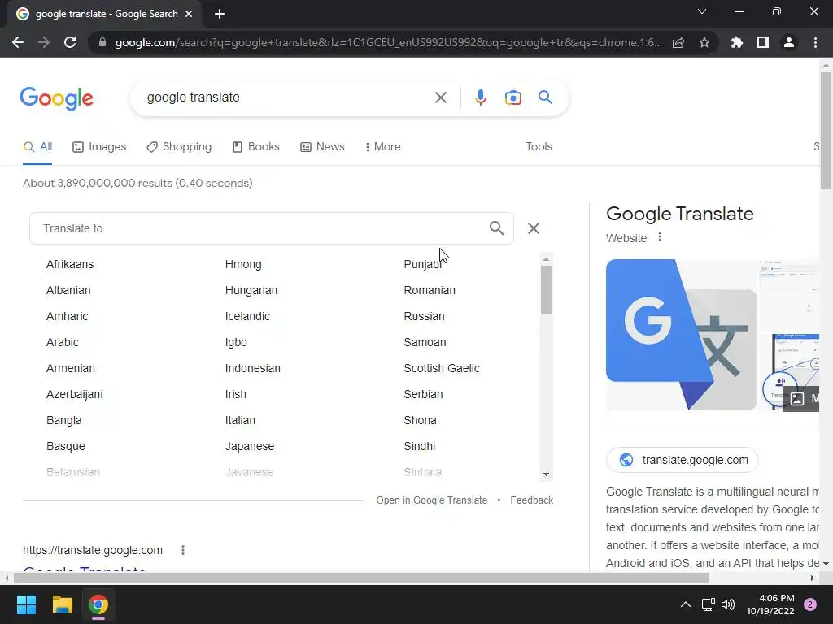This screenshot has width=833, height=624.
Task: Open File Explorer from the taskbar
Action: click(62, 604)
